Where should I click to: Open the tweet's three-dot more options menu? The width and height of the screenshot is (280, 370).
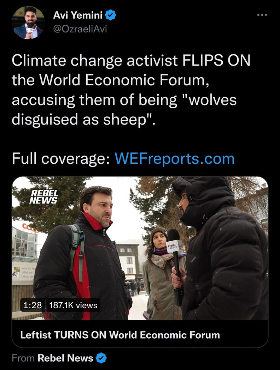pyautogui.click(x=262, y=15)
